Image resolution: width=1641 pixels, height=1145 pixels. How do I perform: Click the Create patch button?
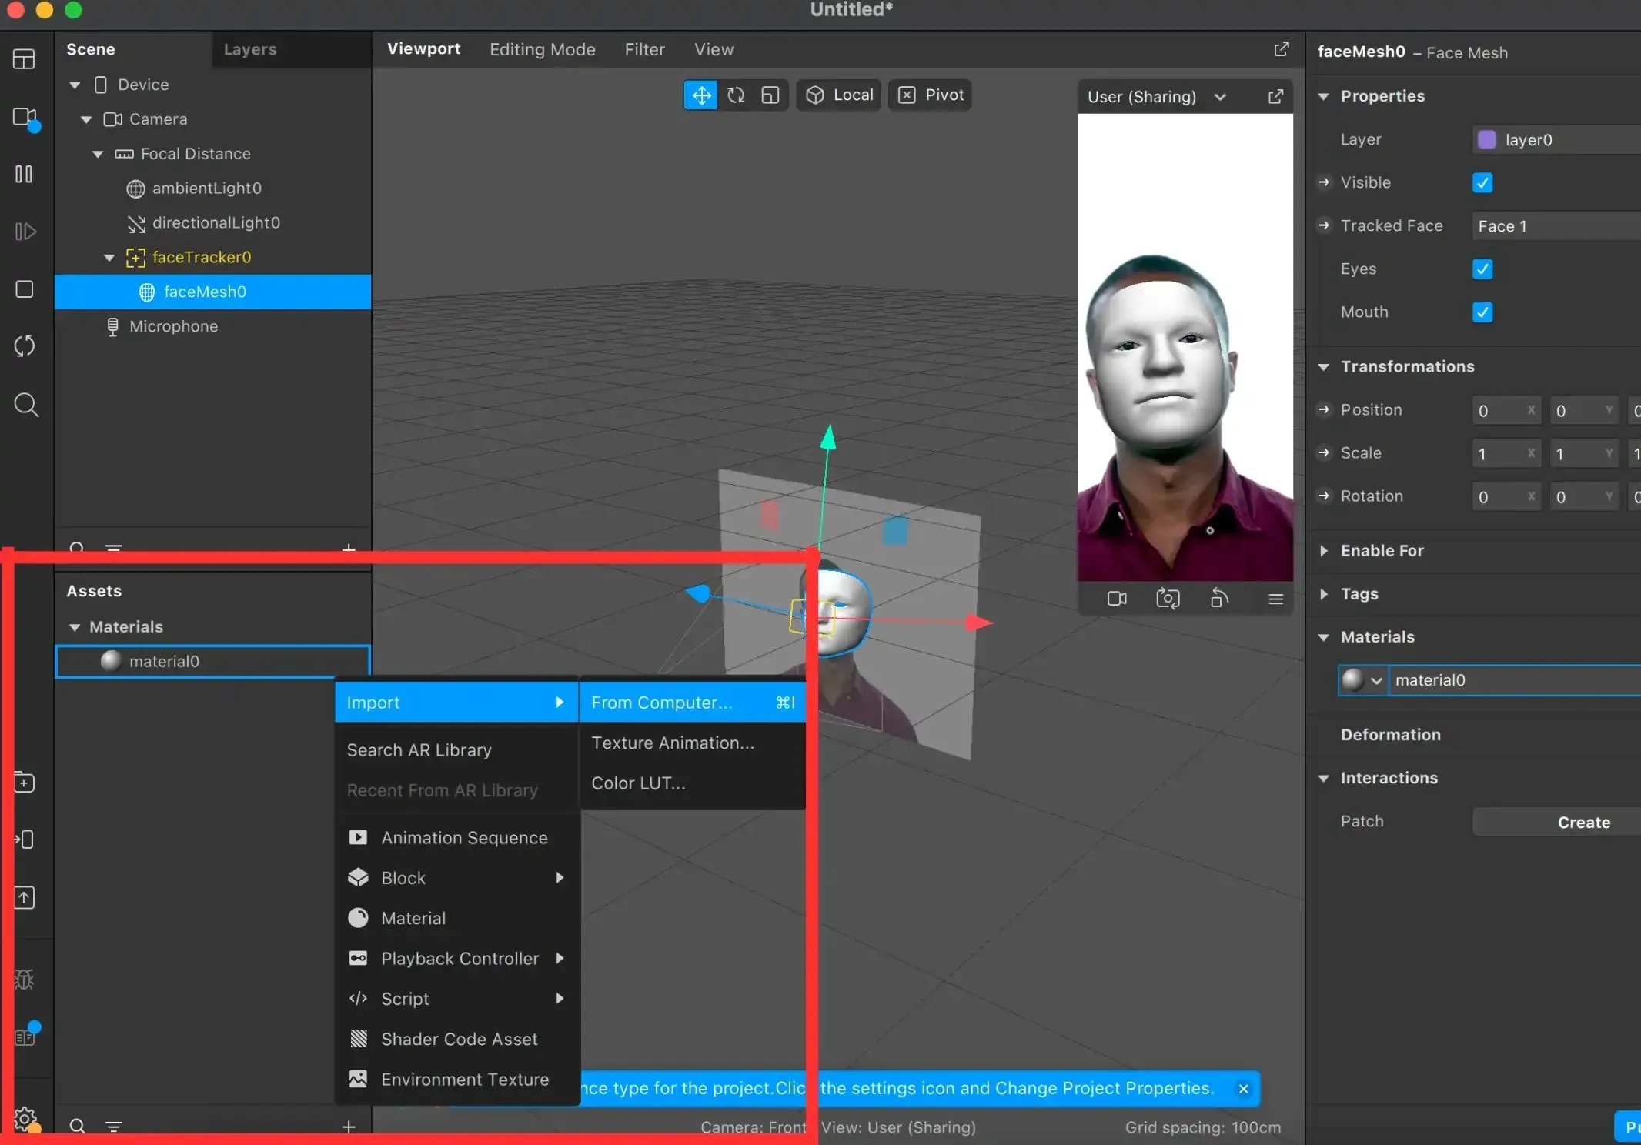coord(1583,822)
